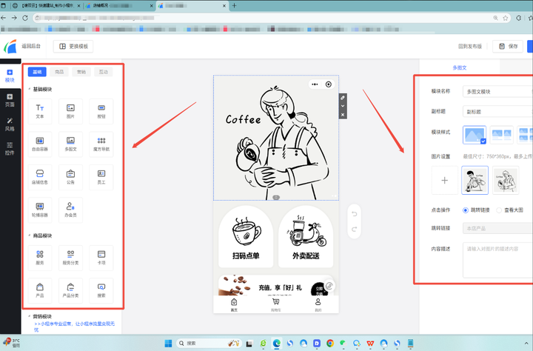Open the 跳转链接 dropdown field
The height and width of the screenshot is (351, 533).
tap(497, 228)
